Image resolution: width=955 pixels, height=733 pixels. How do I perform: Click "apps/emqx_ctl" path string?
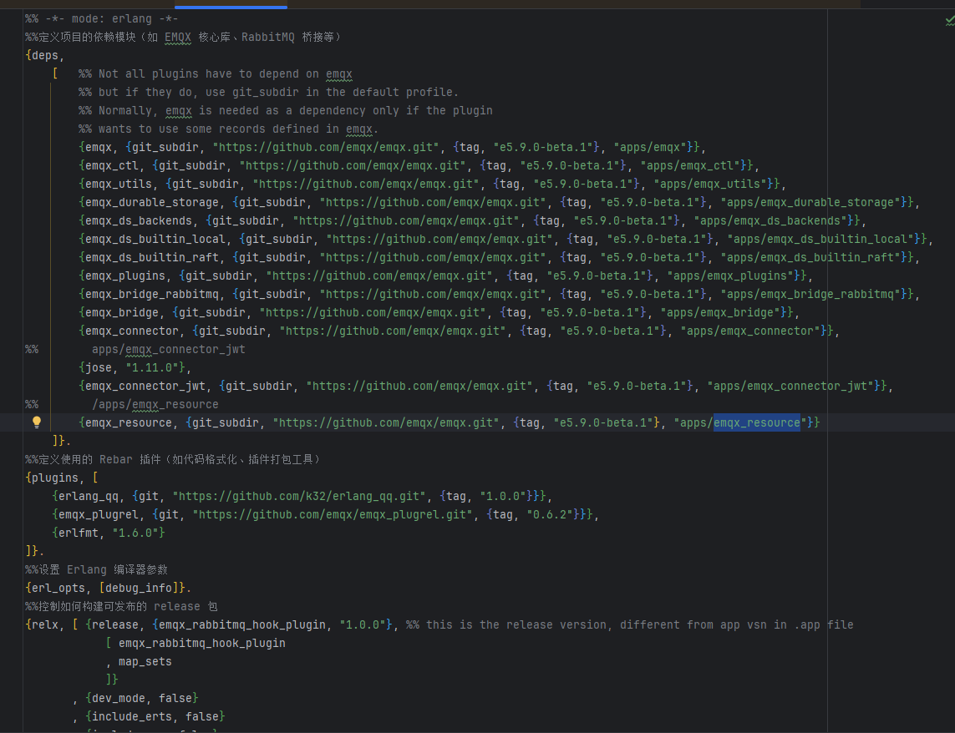click(691, 165)
